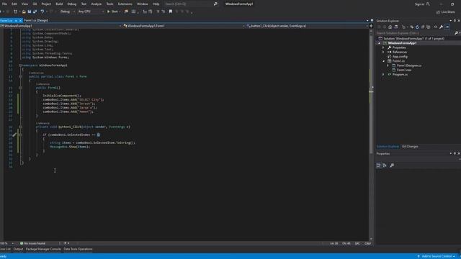Viewport: 461px width, 259px height.
Task: Click the Live Share icon
Action: coord(438,12)
